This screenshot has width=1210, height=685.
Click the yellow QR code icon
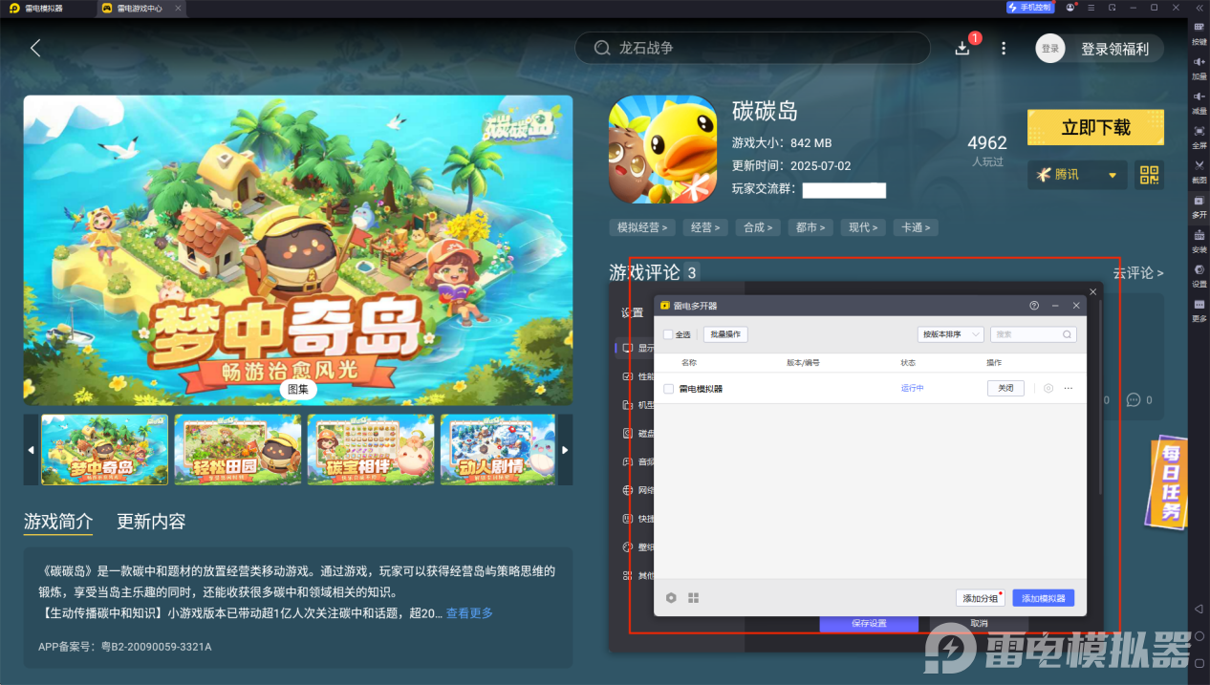pyautogui.click(x=1149, y=175)
